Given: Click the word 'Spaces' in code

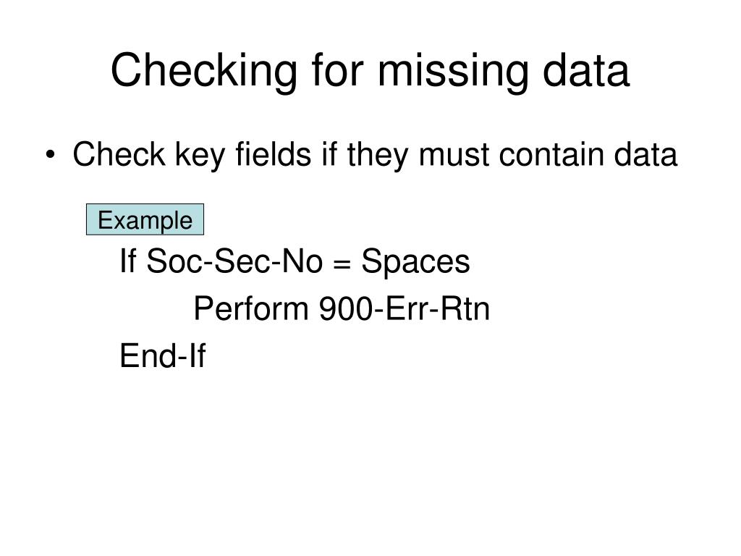Looking at the screenshot, I should click(415, 261).
